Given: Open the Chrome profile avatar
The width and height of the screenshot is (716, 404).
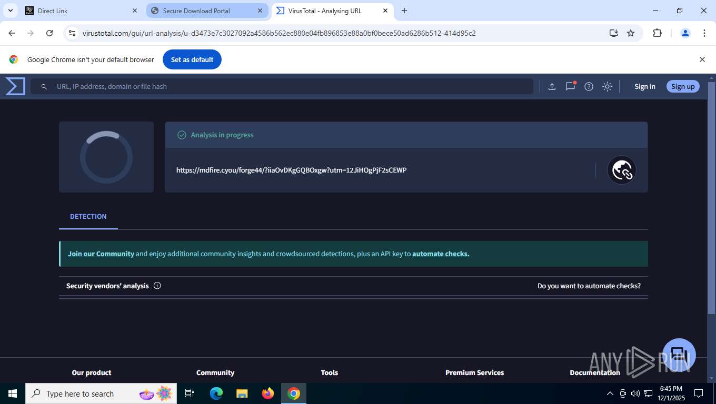Looking at the screenshot, I should click(685, 33).
